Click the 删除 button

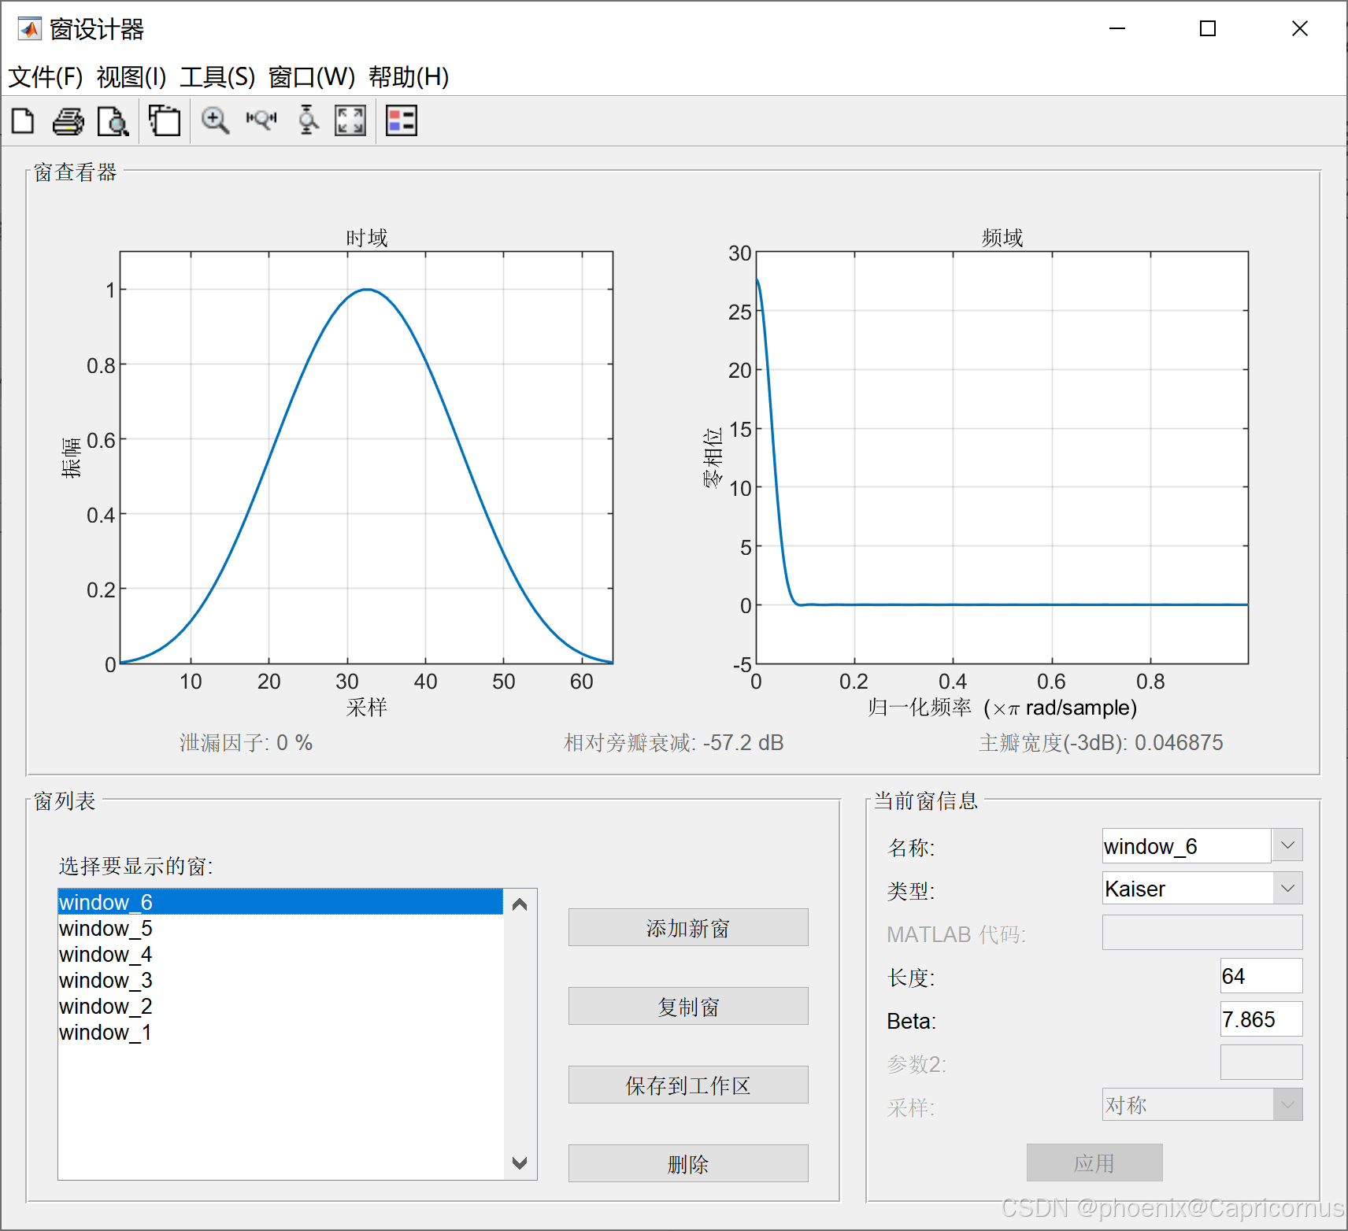pyautogui.click(x=688, y=1164)
